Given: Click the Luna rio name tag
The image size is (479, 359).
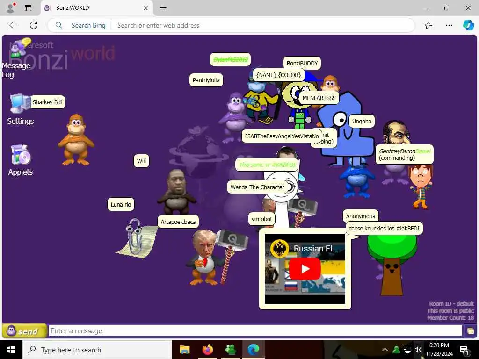Looking at the screenshot, I should 121,205.
